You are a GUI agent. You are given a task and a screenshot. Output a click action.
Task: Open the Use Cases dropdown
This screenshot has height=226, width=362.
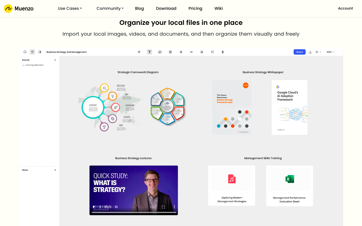point(70,9)
